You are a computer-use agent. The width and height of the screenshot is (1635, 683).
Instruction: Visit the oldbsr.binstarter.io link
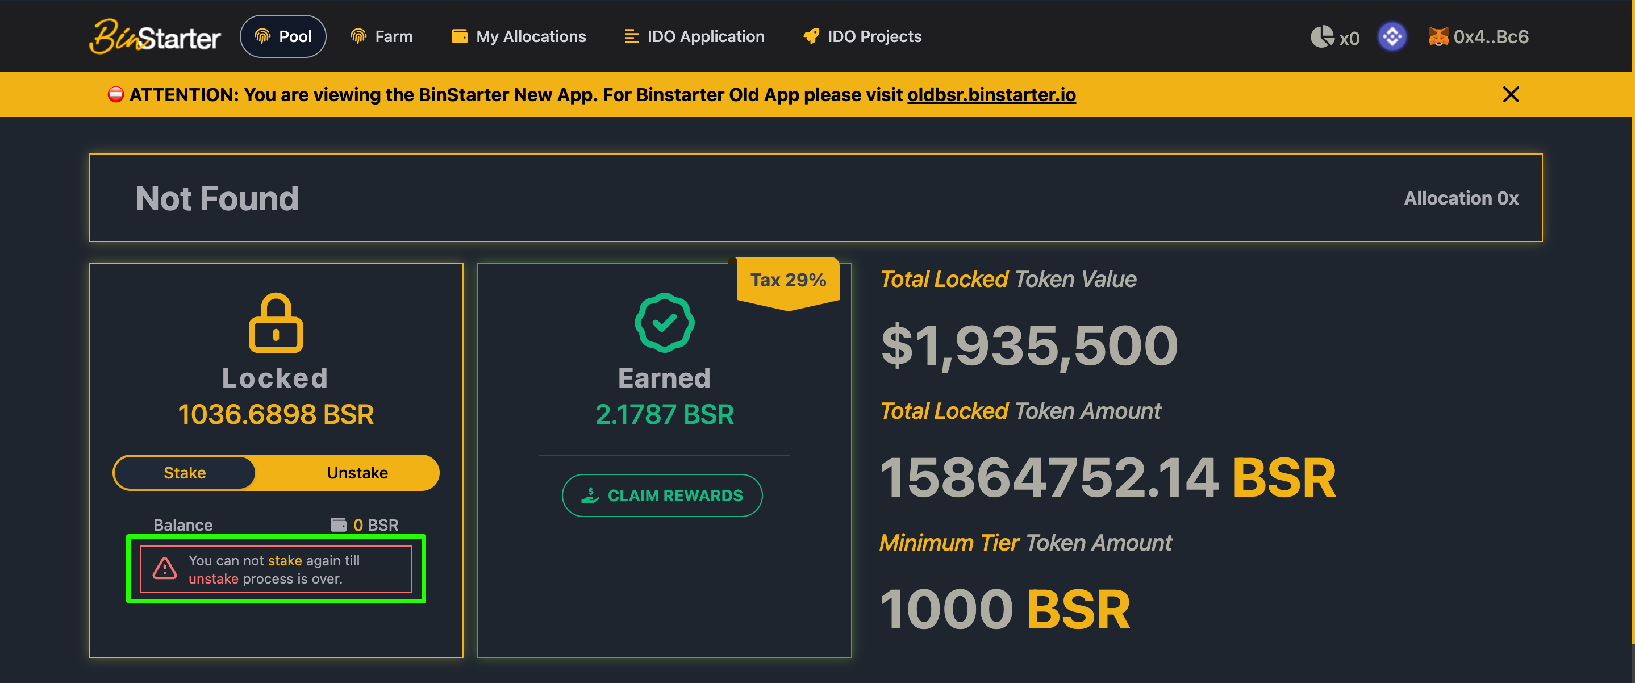991,94
